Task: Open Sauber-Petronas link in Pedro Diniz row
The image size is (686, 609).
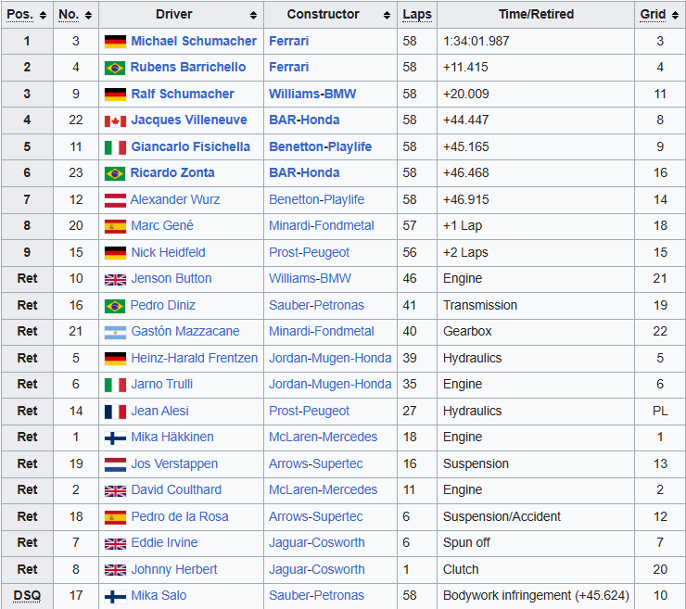Action: [316, 305]
